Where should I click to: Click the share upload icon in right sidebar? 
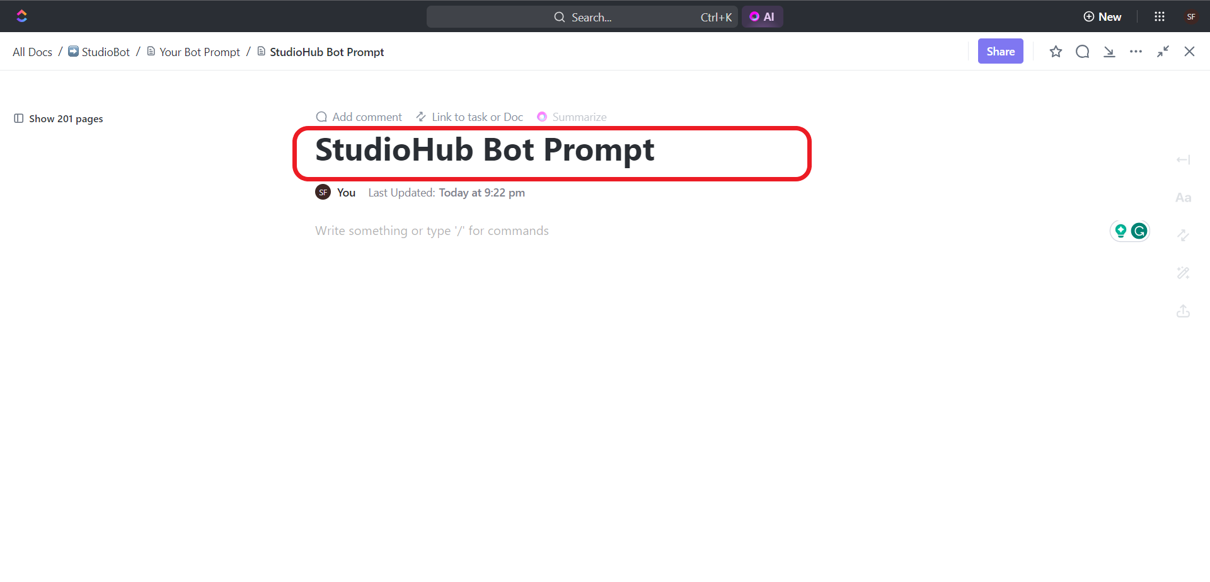click(1183, 311)
